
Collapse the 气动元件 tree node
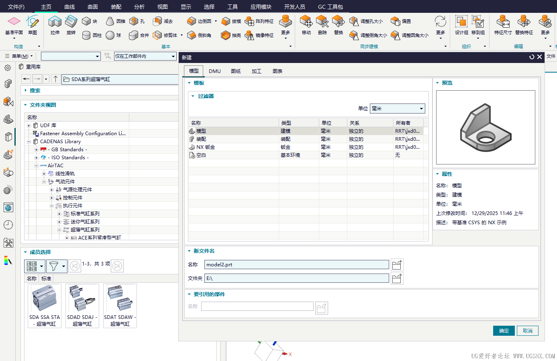pyautogui.click(x=44, y=182)
